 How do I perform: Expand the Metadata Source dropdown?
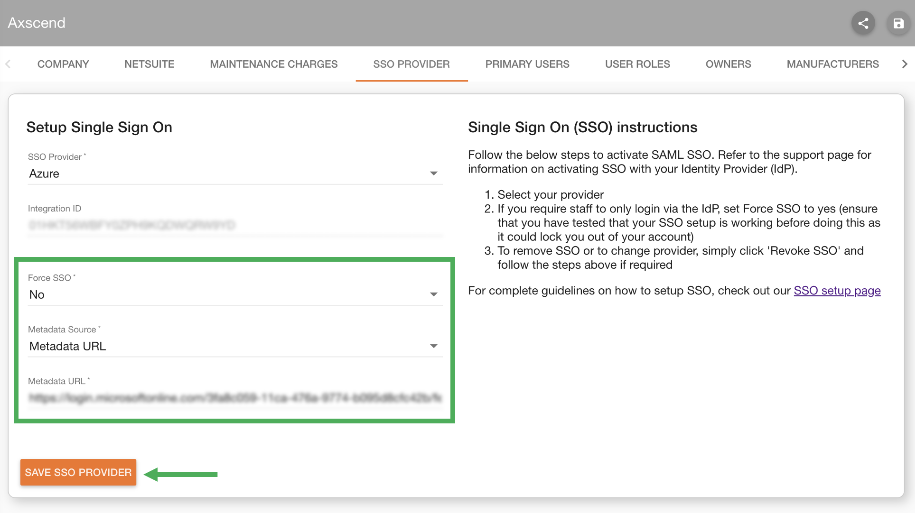pos(433,346)
